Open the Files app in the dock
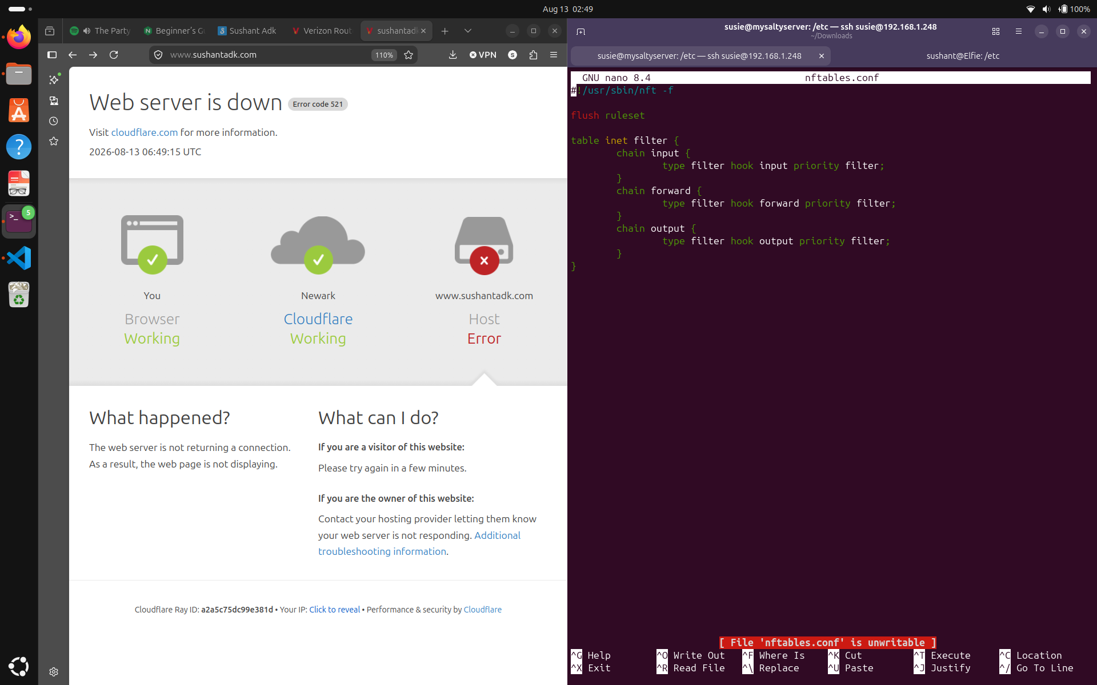 [19, 74]
